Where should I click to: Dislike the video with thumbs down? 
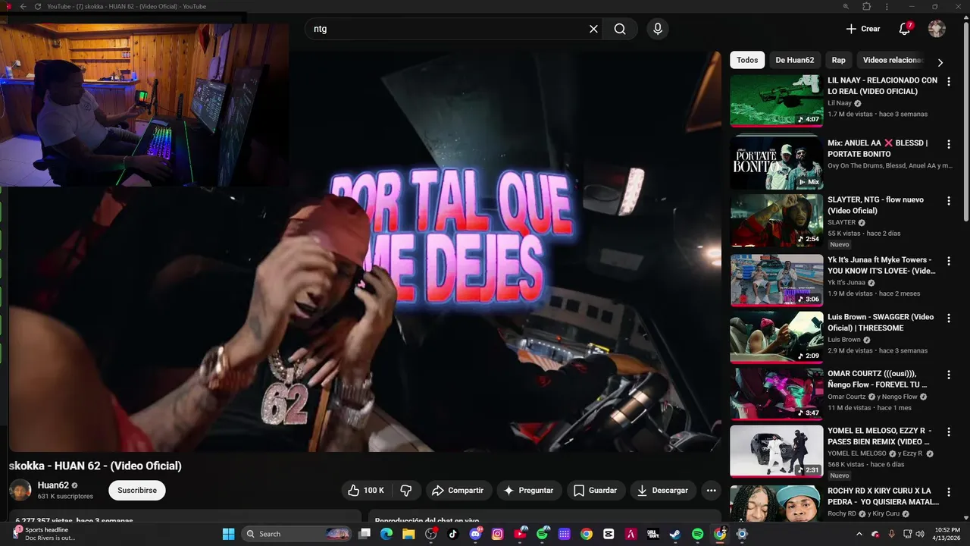(x=406, y=491)
